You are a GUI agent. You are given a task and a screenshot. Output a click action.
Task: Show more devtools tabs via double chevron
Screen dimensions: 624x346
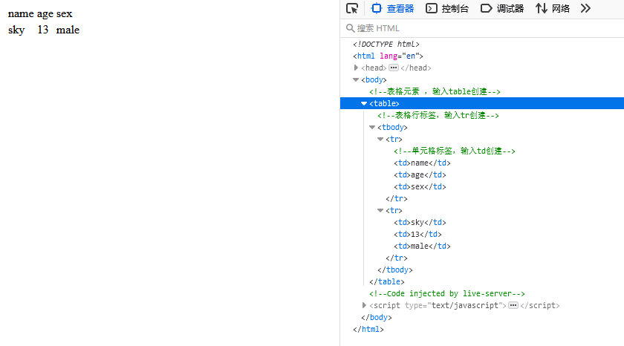(x=585, y=8)
